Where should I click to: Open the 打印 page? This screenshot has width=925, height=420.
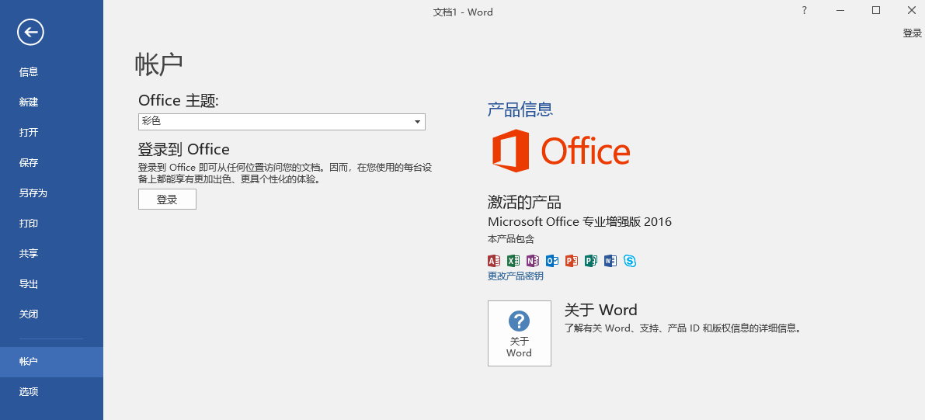pos(51,224)
